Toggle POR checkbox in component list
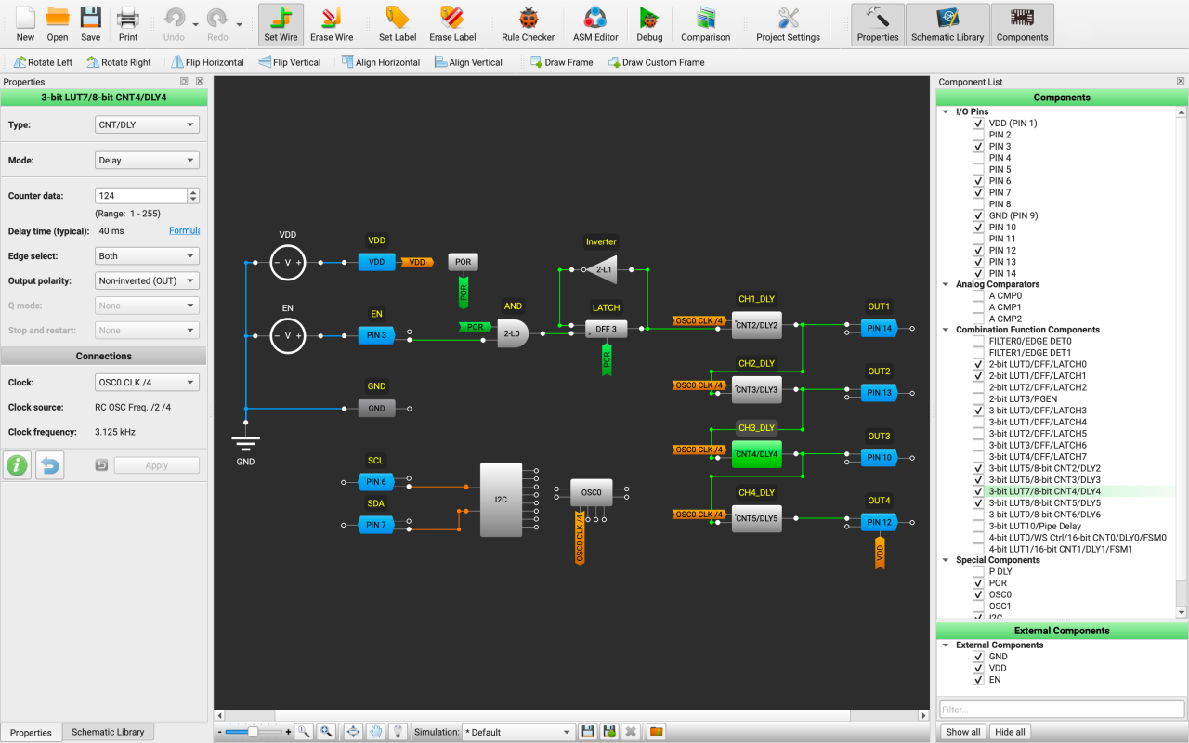 point(978,583)
